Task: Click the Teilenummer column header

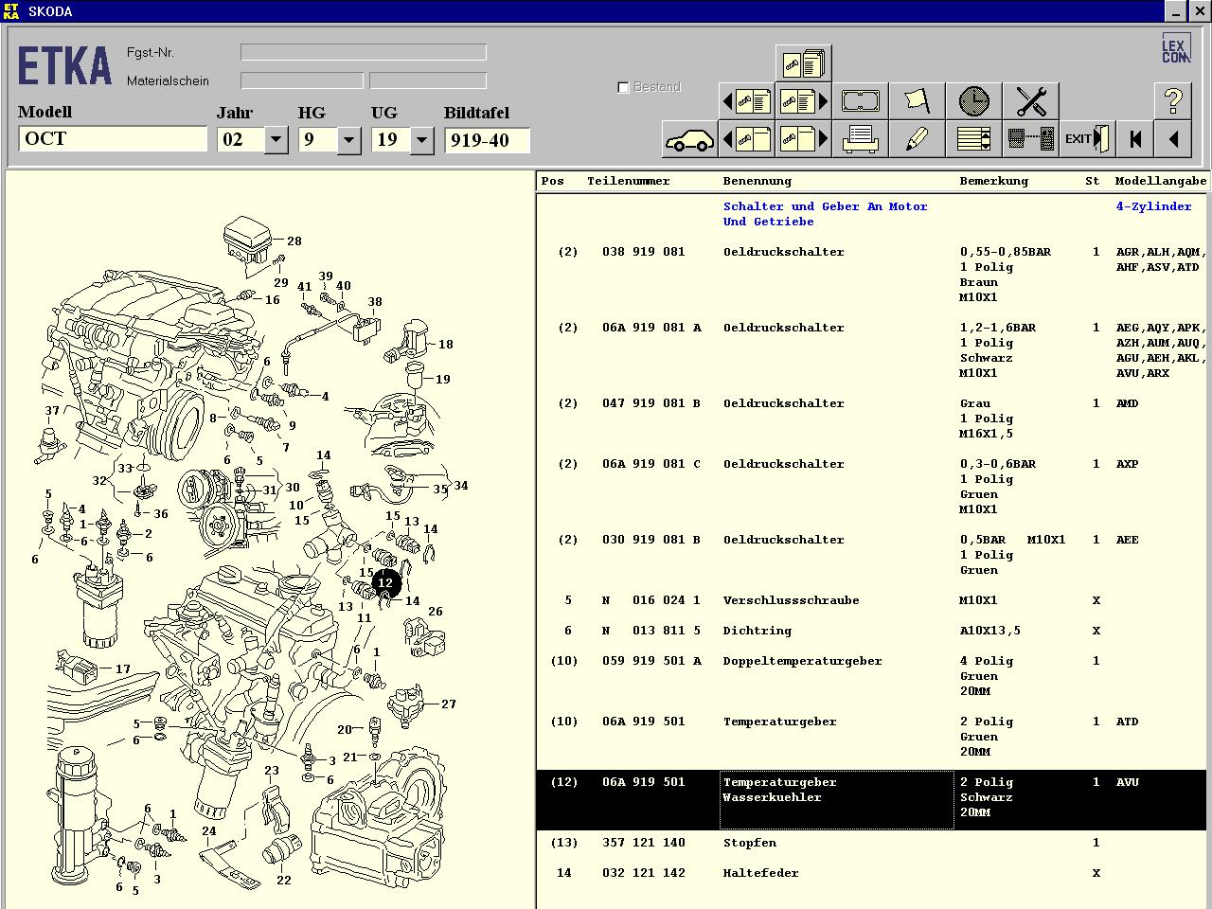Action: pos(628,181)
